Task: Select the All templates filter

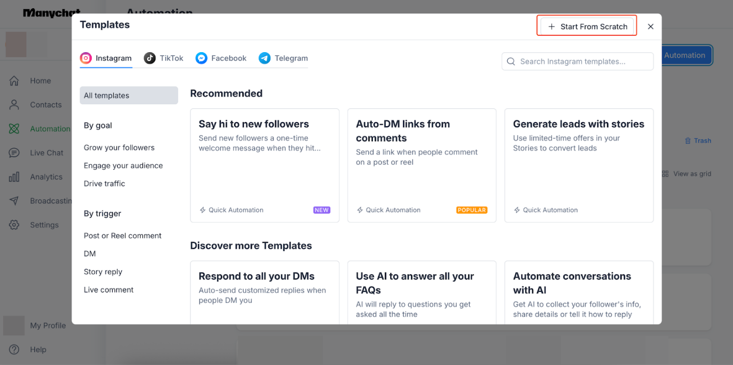Action: pyautogui.click(x=129, y=96)
